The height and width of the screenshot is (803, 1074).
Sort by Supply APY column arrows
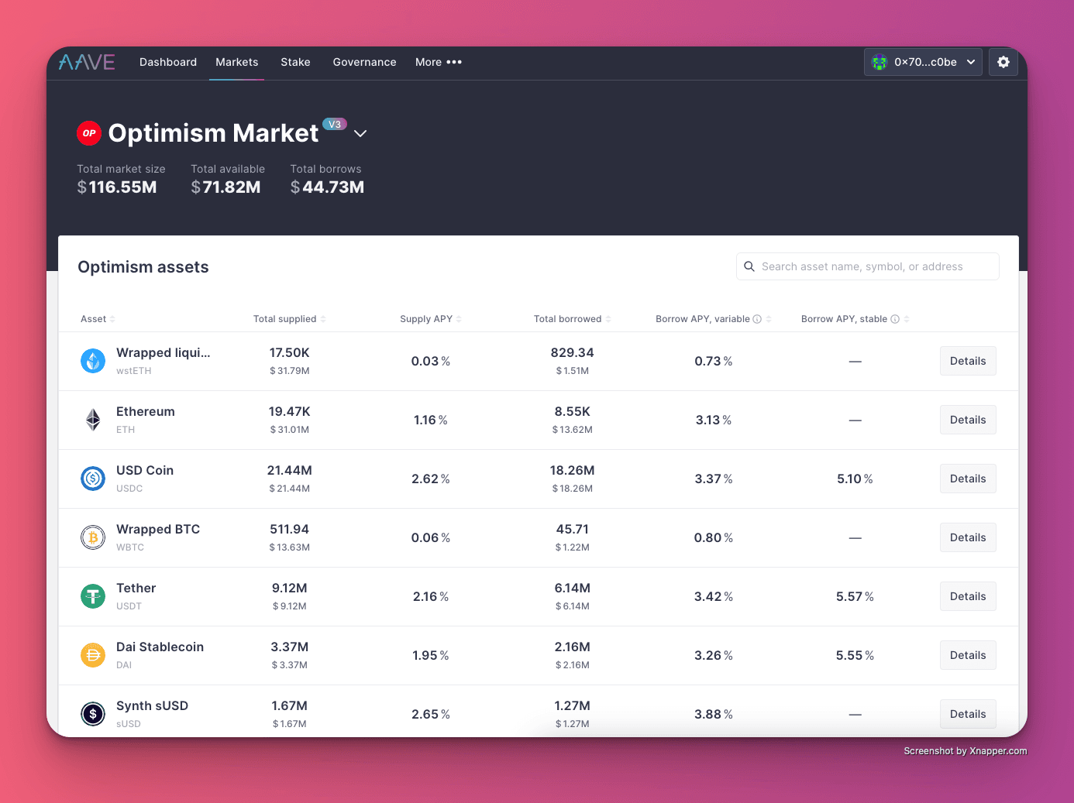click(459, 319)
